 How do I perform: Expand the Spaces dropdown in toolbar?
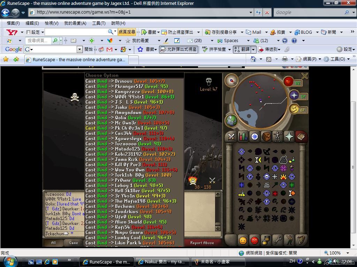[248, 41]
